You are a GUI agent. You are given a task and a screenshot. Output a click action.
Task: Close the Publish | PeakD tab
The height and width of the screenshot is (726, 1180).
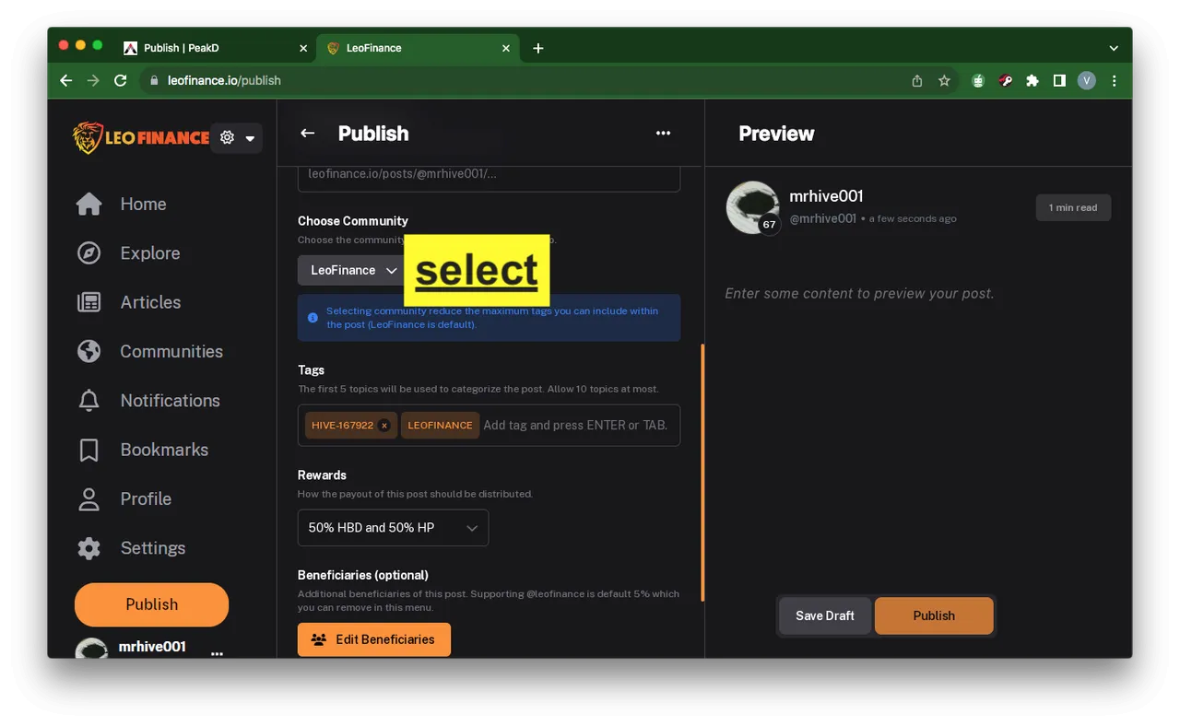302,48
